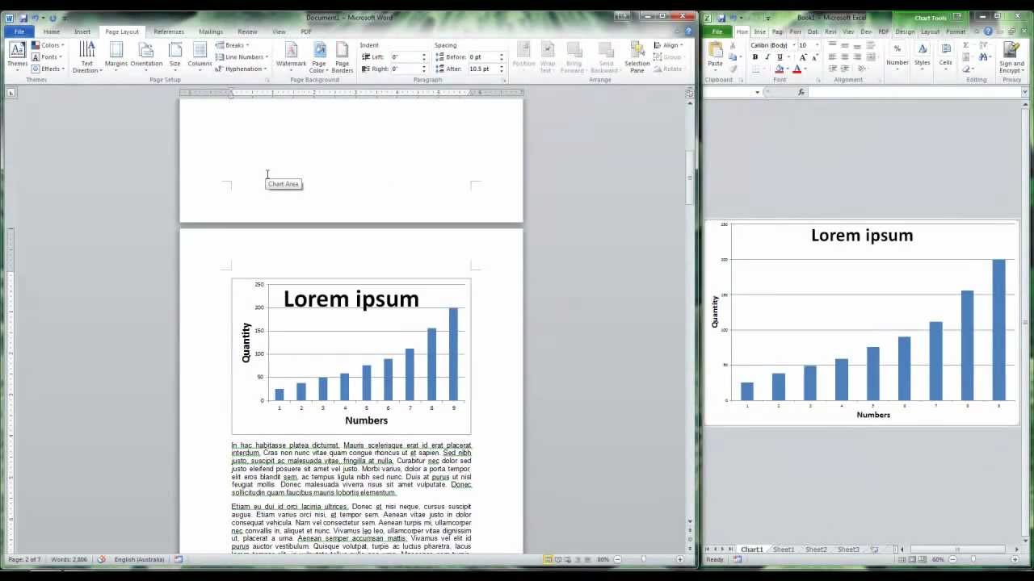Screen dimensions: 1034x581
Task: Select the Sheet2 tab in Excel
Action: (x=816, y=550)
